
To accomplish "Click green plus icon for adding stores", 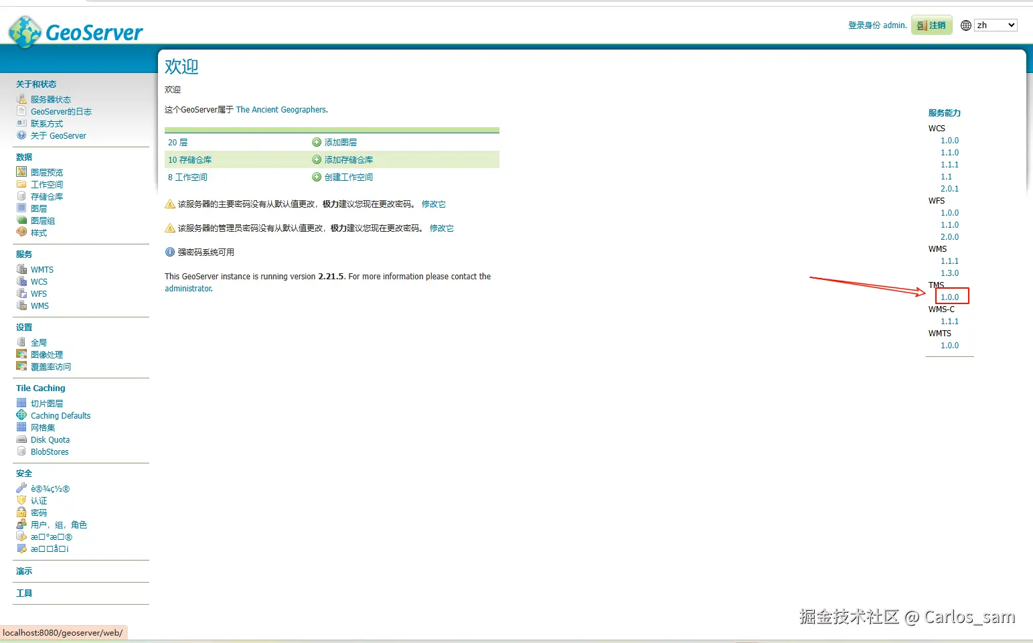I will point(317,159).
